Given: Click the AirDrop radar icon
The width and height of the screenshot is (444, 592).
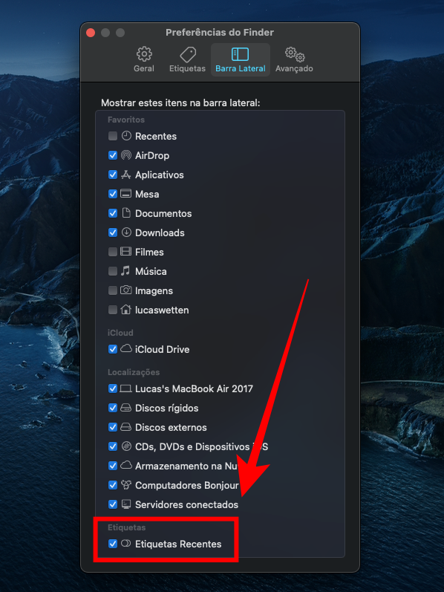Looking at the screenshot, I should pyautogui.click(x=126, y=155).
